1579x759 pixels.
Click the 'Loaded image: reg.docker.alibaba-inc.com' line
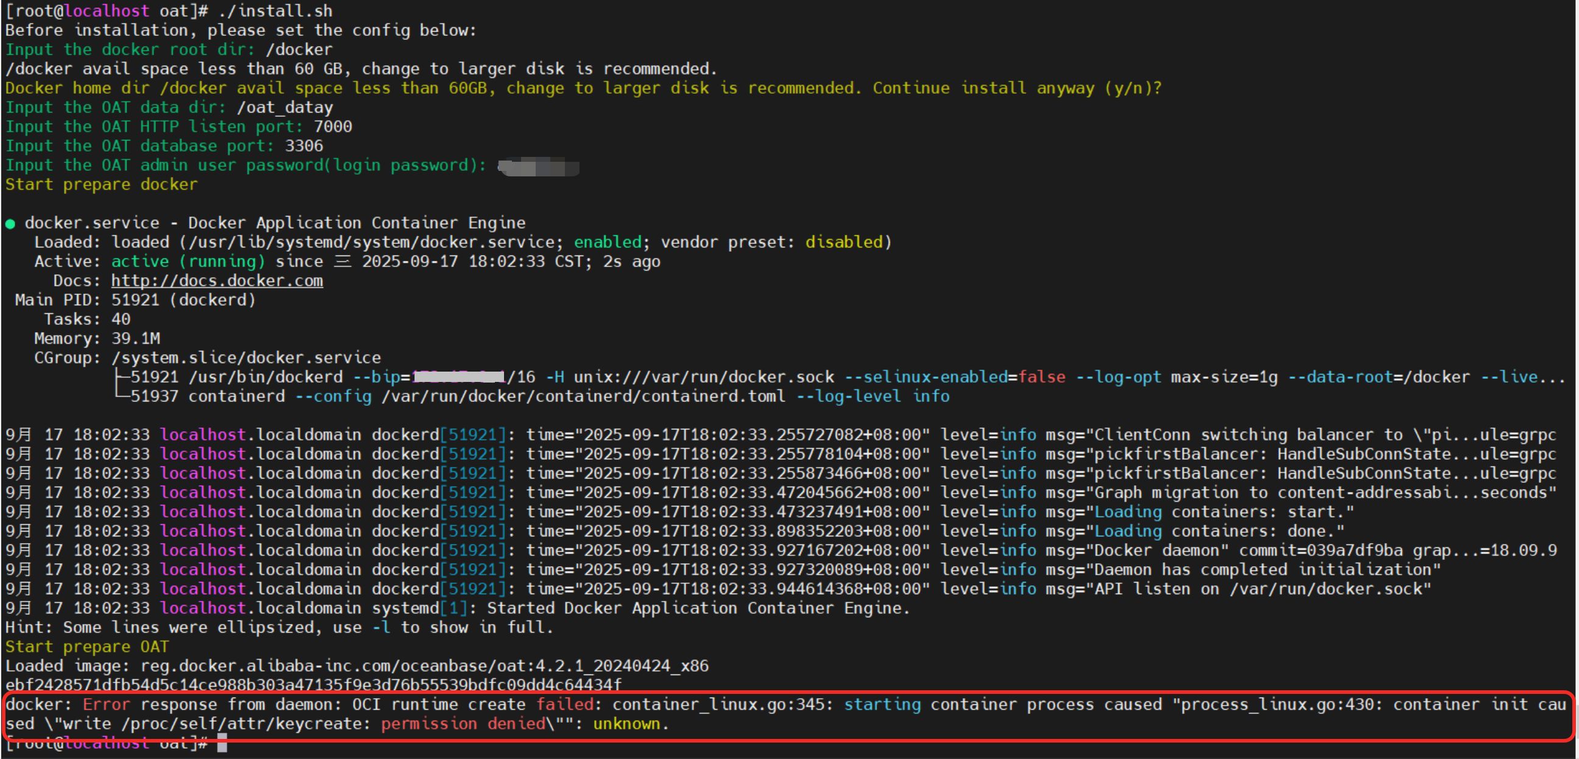[357, 666]
